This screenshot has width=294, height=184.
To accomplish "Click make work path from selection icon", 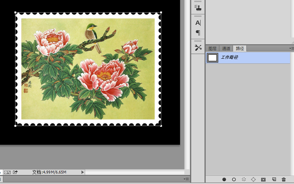I will 253,180.
